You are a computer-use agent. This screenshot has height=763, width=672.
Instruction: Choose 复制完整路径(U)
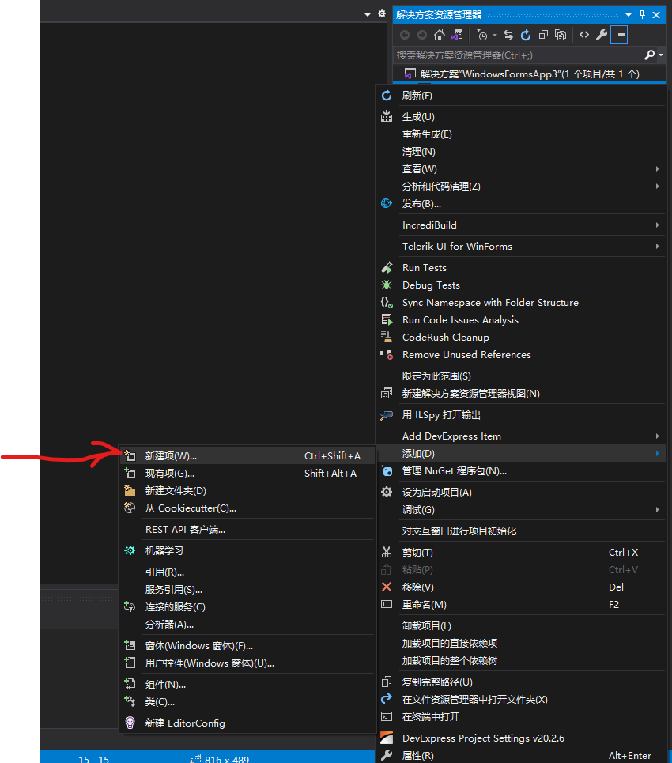pyautogui.click(x=521, y=682)
